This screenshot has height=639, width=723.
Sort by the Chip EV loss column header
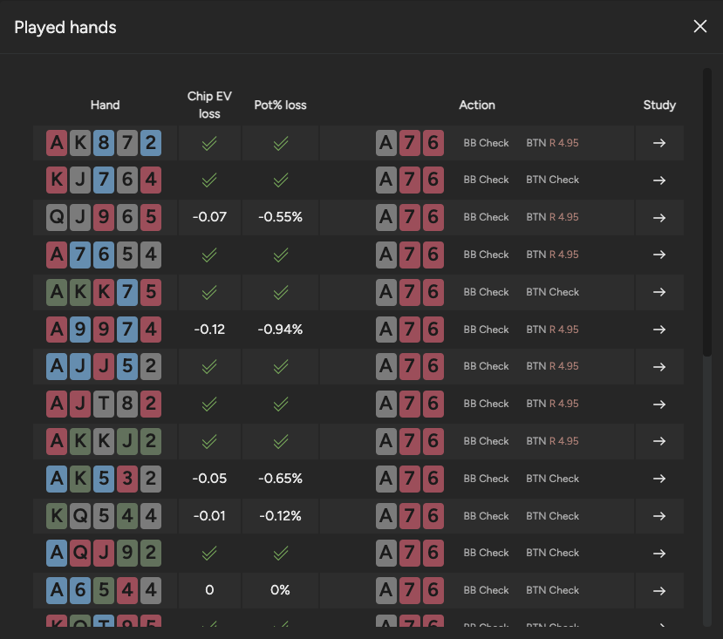tap(209, 105)
